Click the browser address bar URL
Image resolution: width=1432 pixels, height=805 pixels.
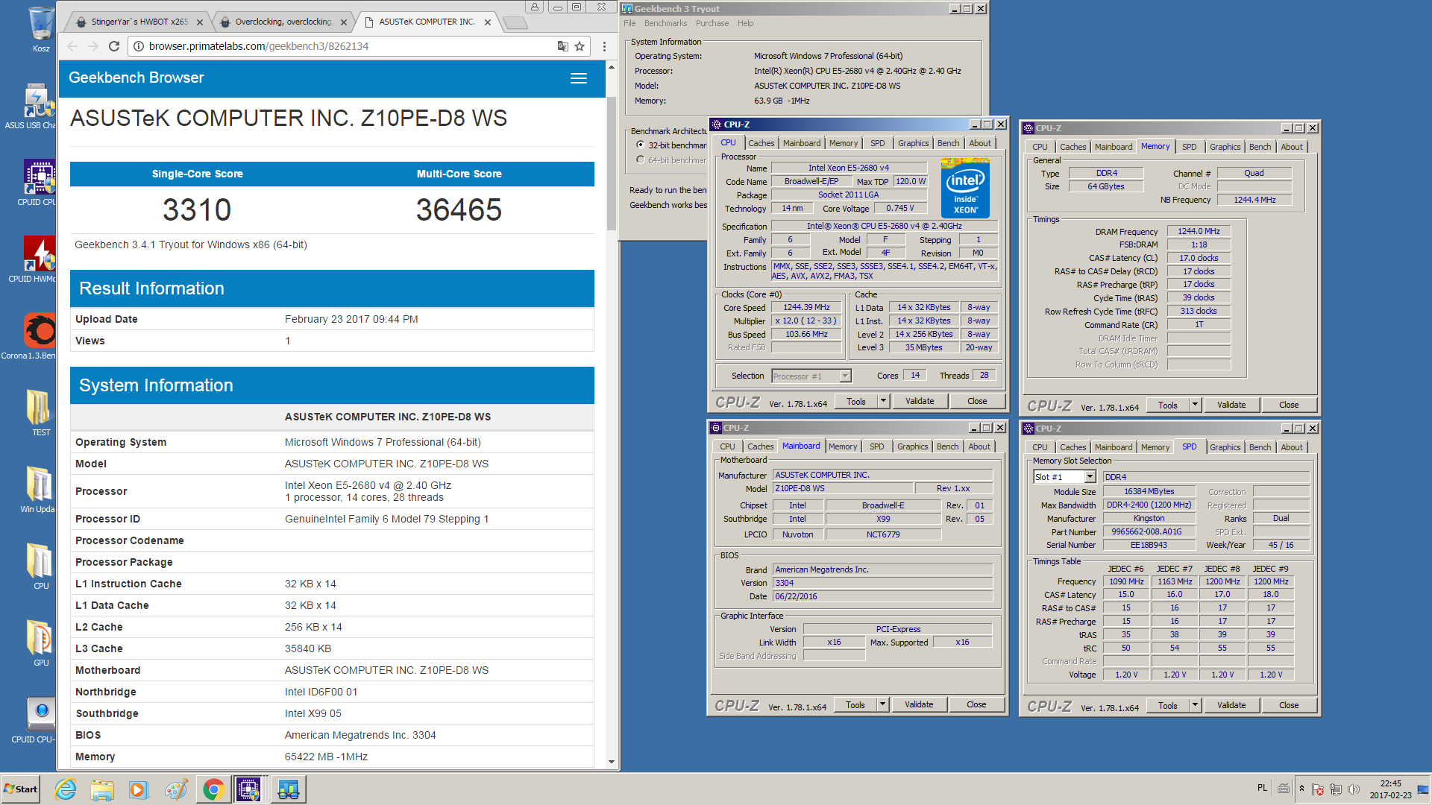tap(259, 46)
